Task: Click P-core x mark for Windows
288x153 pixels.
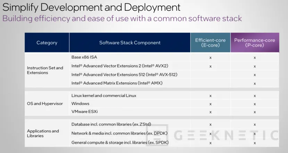Action: click(x=255, y=104)
